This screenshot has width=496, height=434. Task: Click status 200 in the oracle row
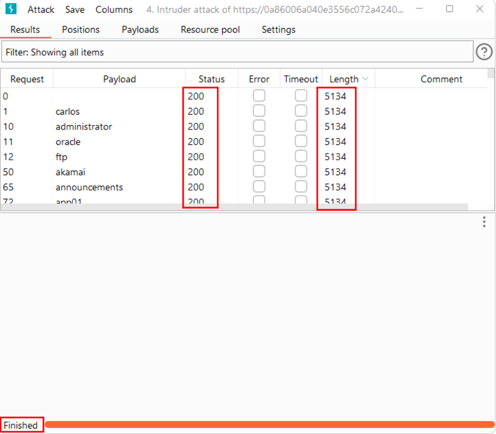tap(196, 142)
